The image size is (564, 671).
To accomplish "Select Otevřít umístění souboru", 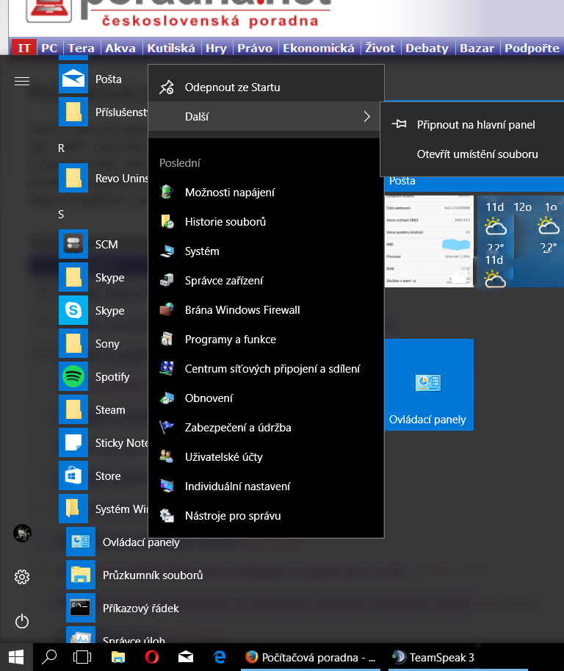I will pyautogui.click(x=477, y=154).
